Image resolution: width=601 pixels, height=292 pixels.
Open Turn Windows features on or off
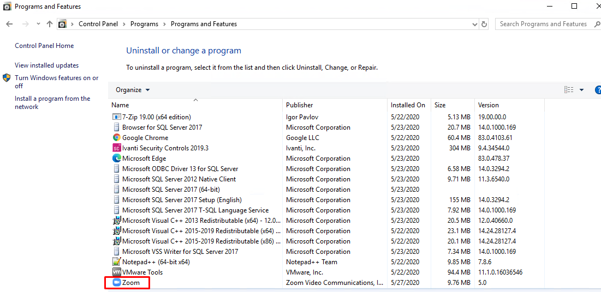[x=56, y=82]
